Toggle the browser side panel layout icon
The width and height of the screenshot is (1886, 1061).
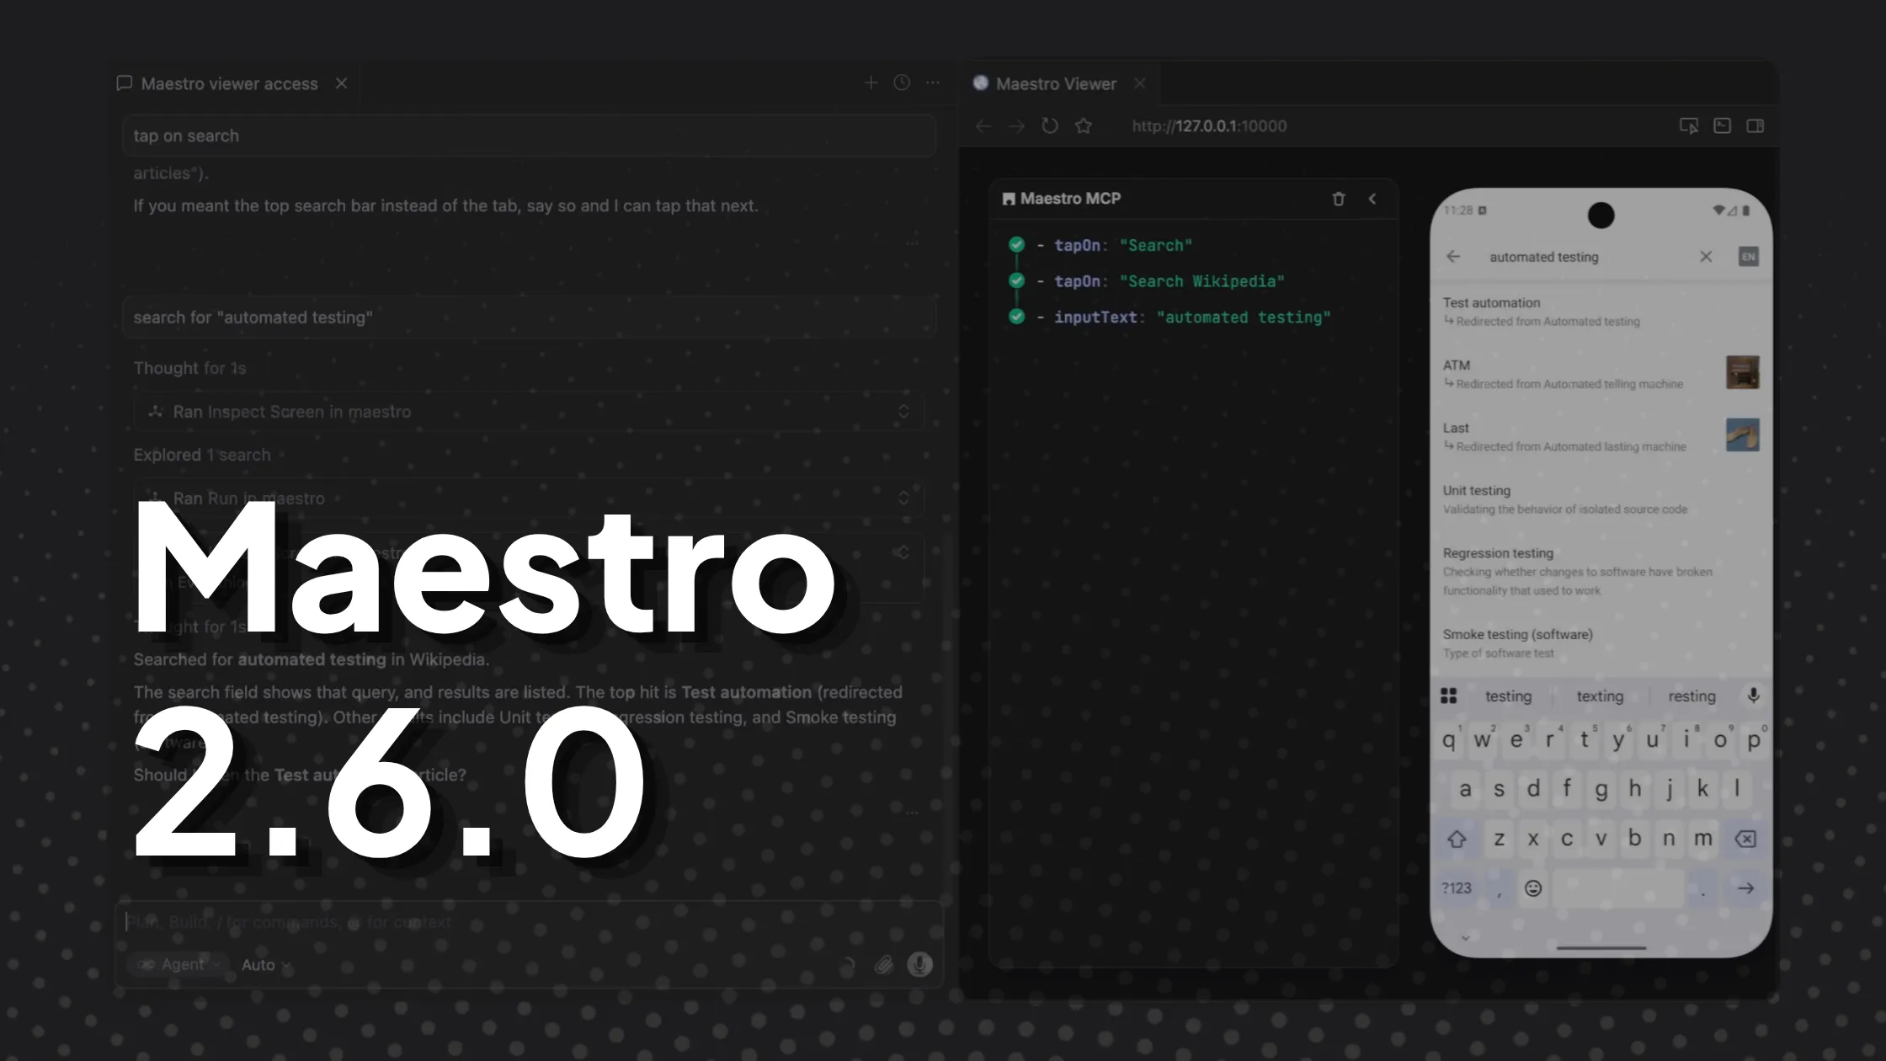click(x=1755, y=126)
